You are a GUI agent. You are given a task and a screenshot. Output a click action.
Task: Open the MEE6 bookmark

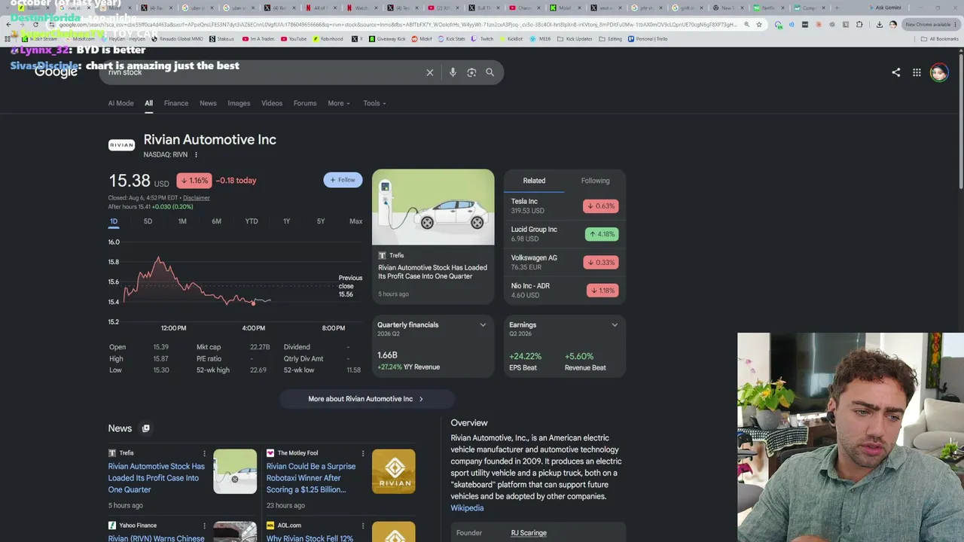point(539,38)
